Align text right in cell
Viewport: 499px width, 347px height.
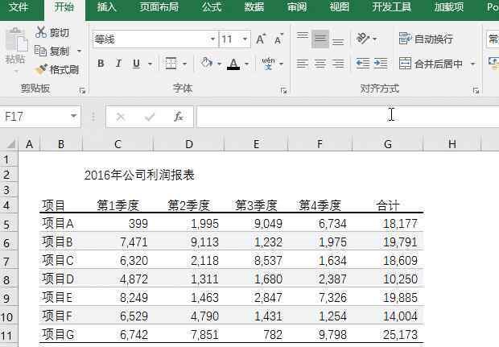pos(338,64)
